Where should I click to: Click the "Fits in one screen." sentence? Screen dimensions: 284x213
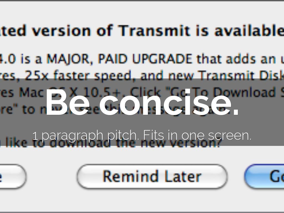point(197,136)
